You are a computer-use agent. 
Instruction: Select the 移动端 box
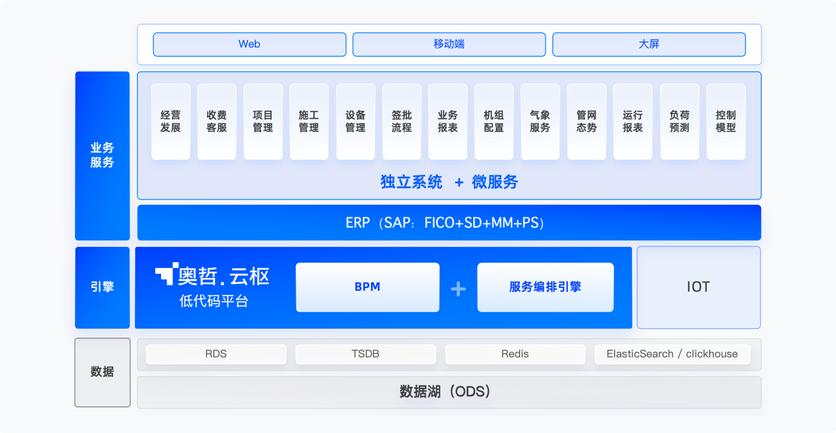point(449,44)
